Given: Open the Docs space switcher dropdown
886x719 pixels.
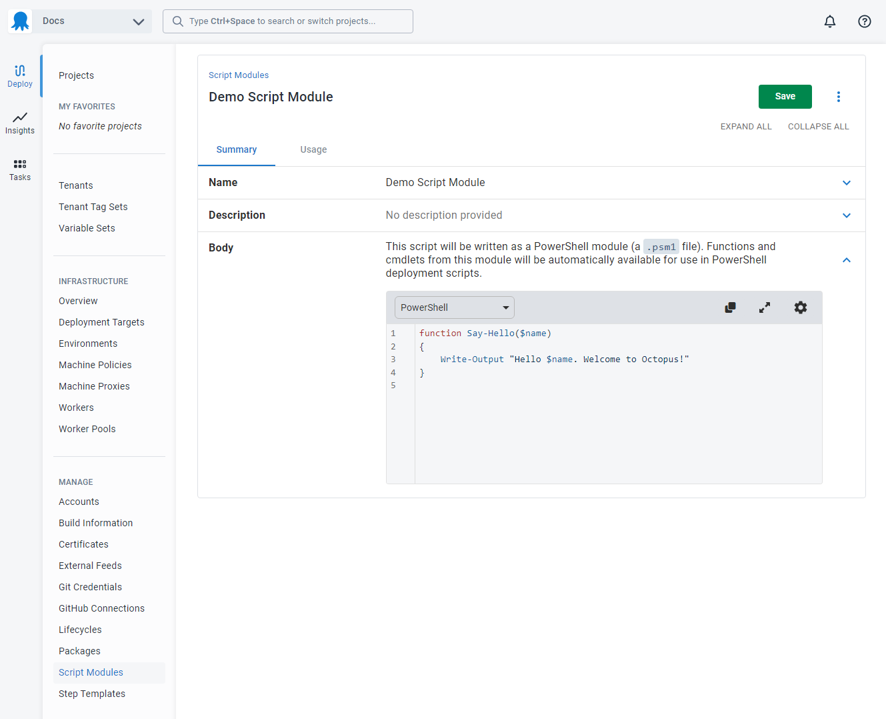Looking at the screenshot, I should point(92,21).
